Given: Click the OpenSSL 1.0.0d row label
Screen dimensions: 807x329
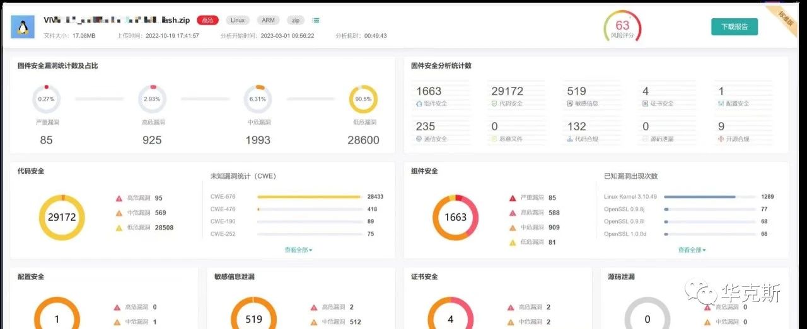Looking at the screenshot, I should tap(625, 234).
